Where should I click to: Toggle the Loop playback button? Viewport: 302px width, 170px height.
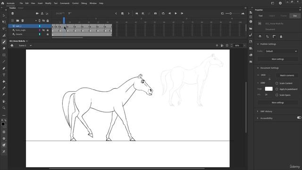163,14
